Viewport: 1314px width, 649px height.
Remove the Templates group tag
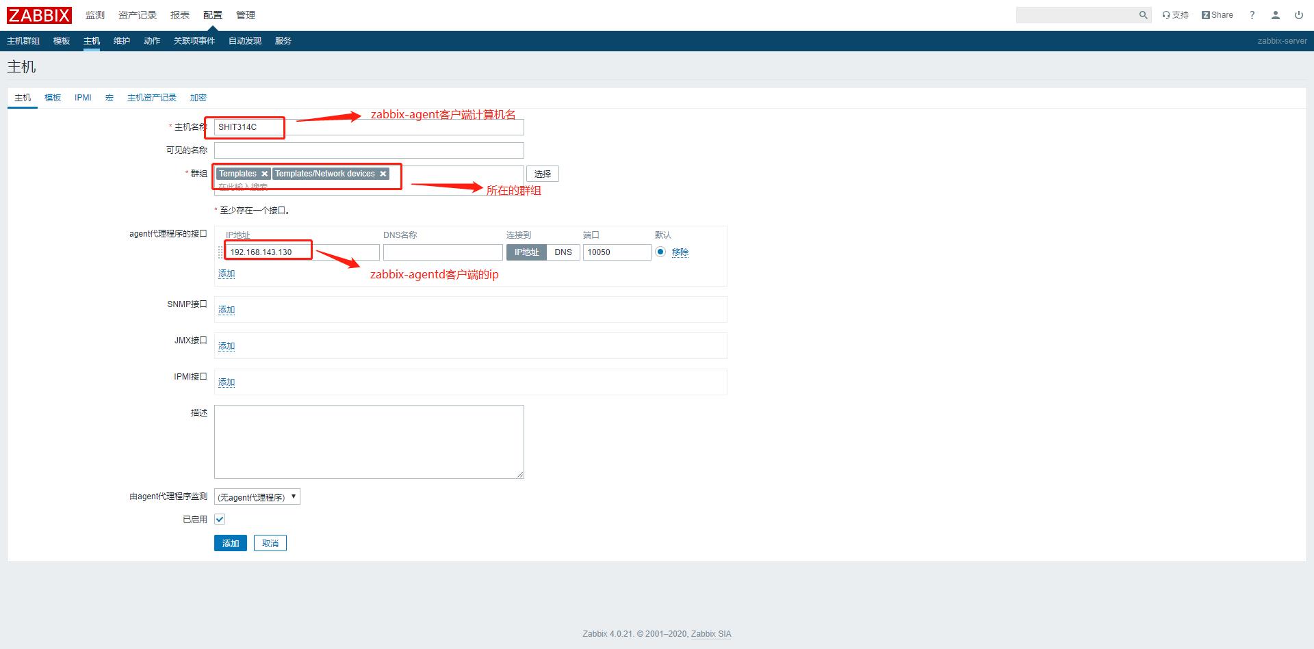pyautogui.click(x=265, y=174)
